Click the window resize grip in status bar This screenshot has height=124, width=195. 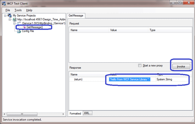pos(192,120)
